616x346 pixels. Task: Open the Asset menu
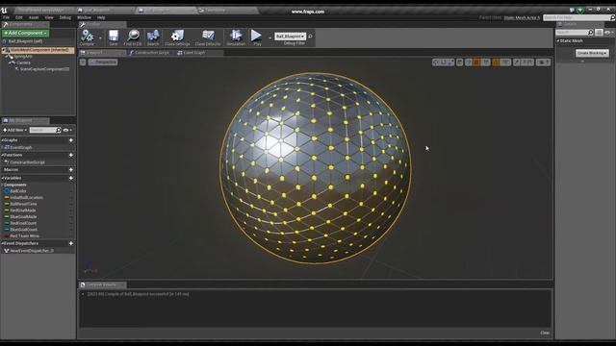point(34,17)
